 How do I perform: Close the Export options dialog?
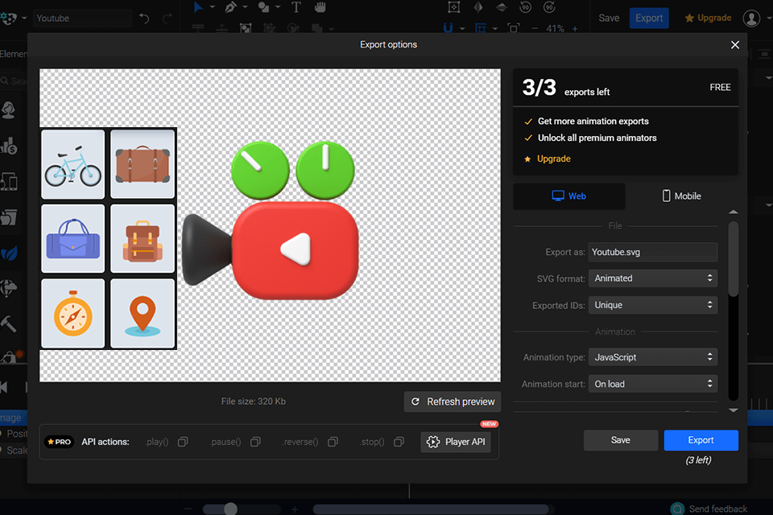point(734,45)
